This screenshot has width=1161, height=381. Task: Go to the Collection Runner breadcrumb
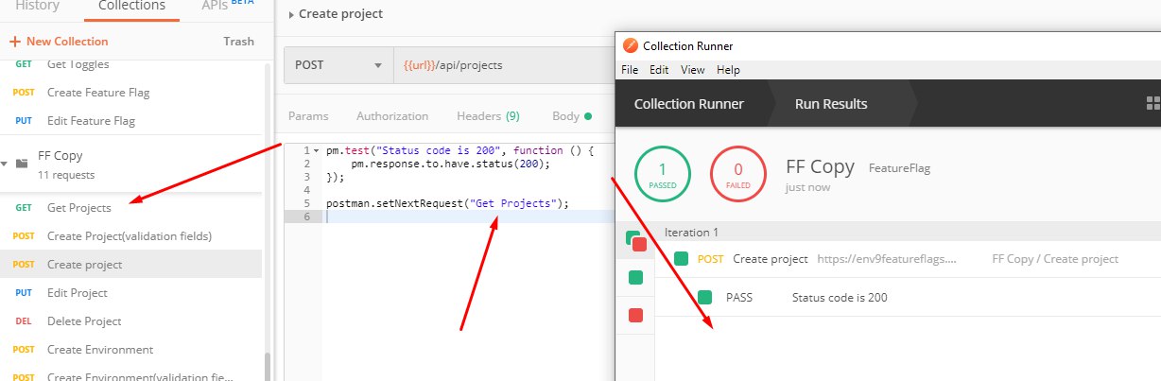click(688, 104)
